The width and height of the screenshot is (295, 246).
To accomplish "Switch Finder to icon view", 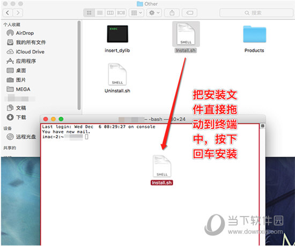I will [x=89, y=13].
